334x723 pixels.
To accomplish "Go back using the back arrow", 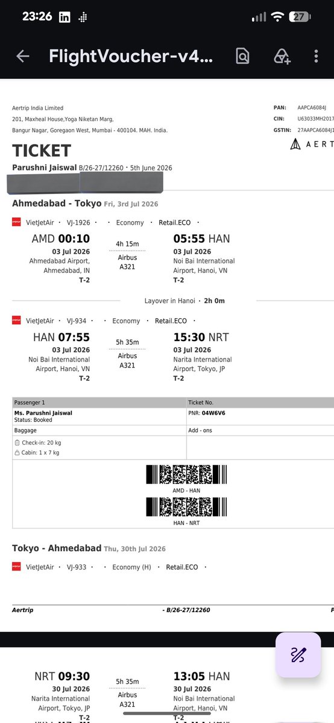I will pos(22,57).
